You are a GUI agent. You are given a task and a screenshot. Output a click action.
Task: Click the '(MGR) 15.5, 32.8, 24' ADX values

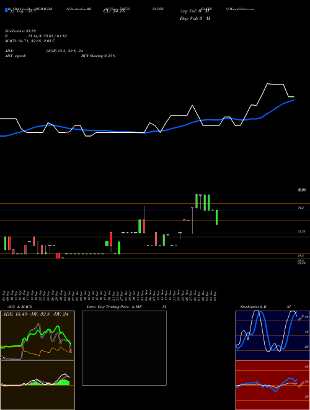click(64, 51)
